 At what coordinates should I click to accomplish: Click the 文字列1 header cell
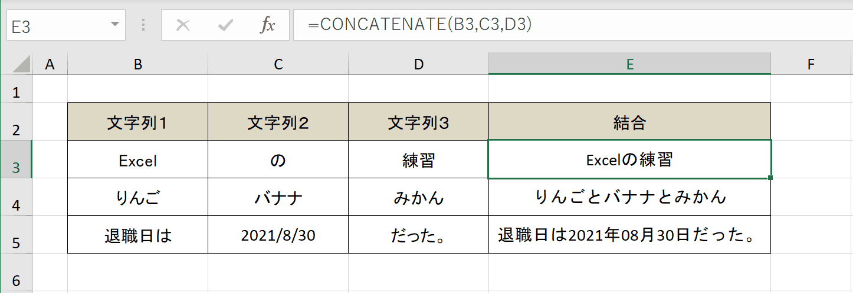pyautogui.click(x=138, y=122)
